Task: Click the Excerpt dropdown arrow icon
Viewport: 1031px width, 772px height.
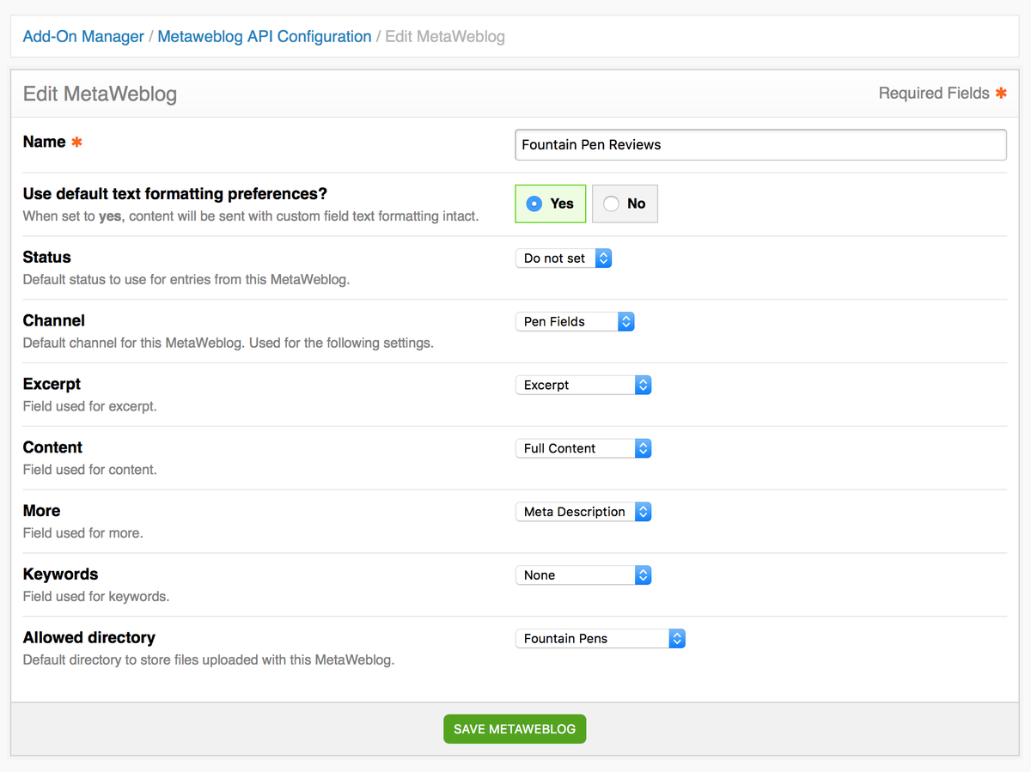Action: 644,386
